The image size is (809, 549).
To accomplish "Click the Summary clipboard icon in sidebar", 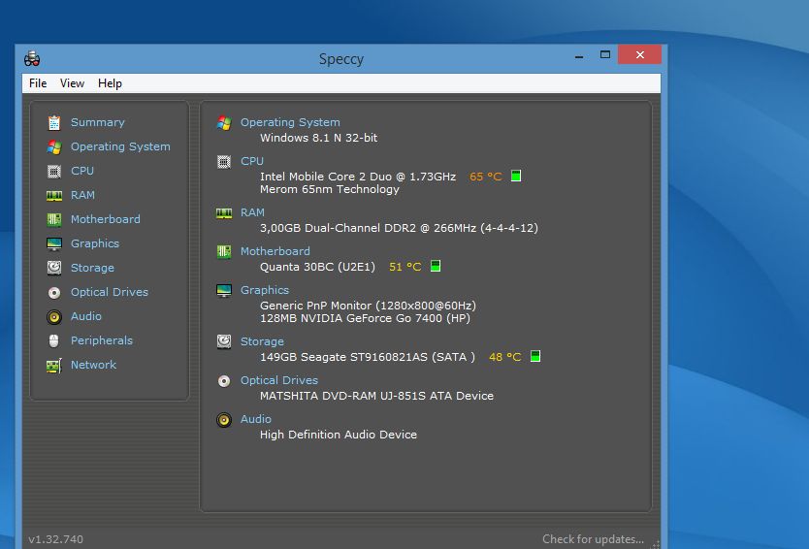I will 54,123.
